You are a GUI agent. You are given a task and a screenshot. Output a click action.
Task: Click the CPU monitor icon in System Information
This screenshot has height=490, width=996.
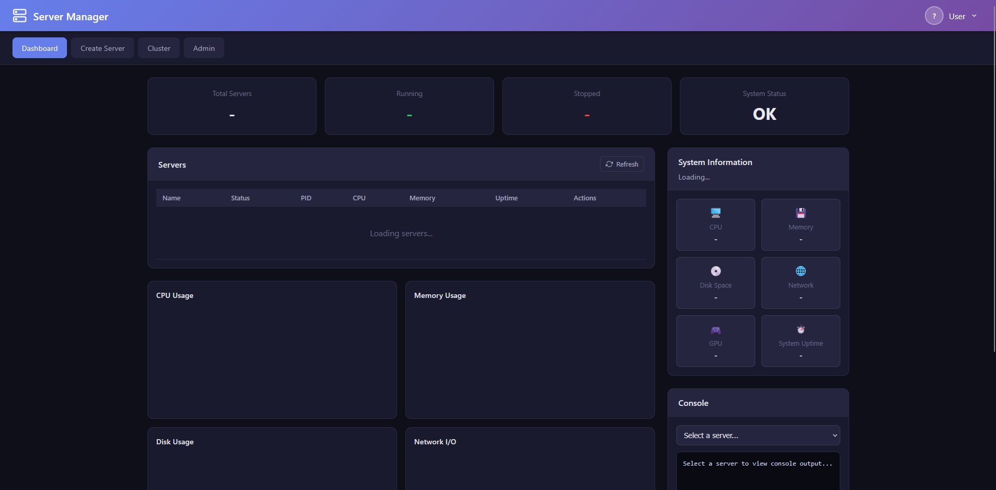click(x=716, y=213)
